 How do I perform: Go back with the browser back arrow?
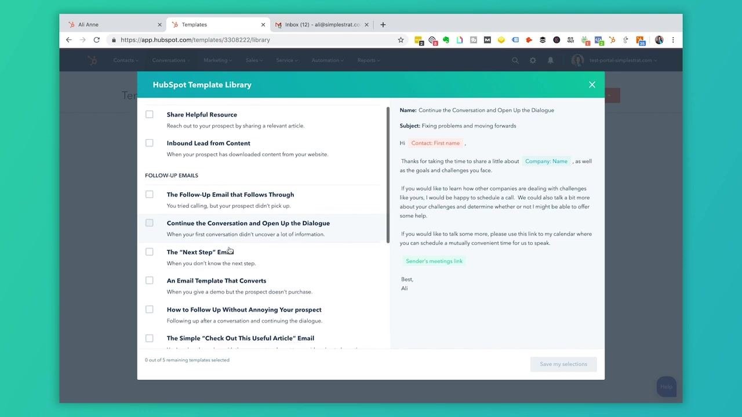(x=69, y=40)
